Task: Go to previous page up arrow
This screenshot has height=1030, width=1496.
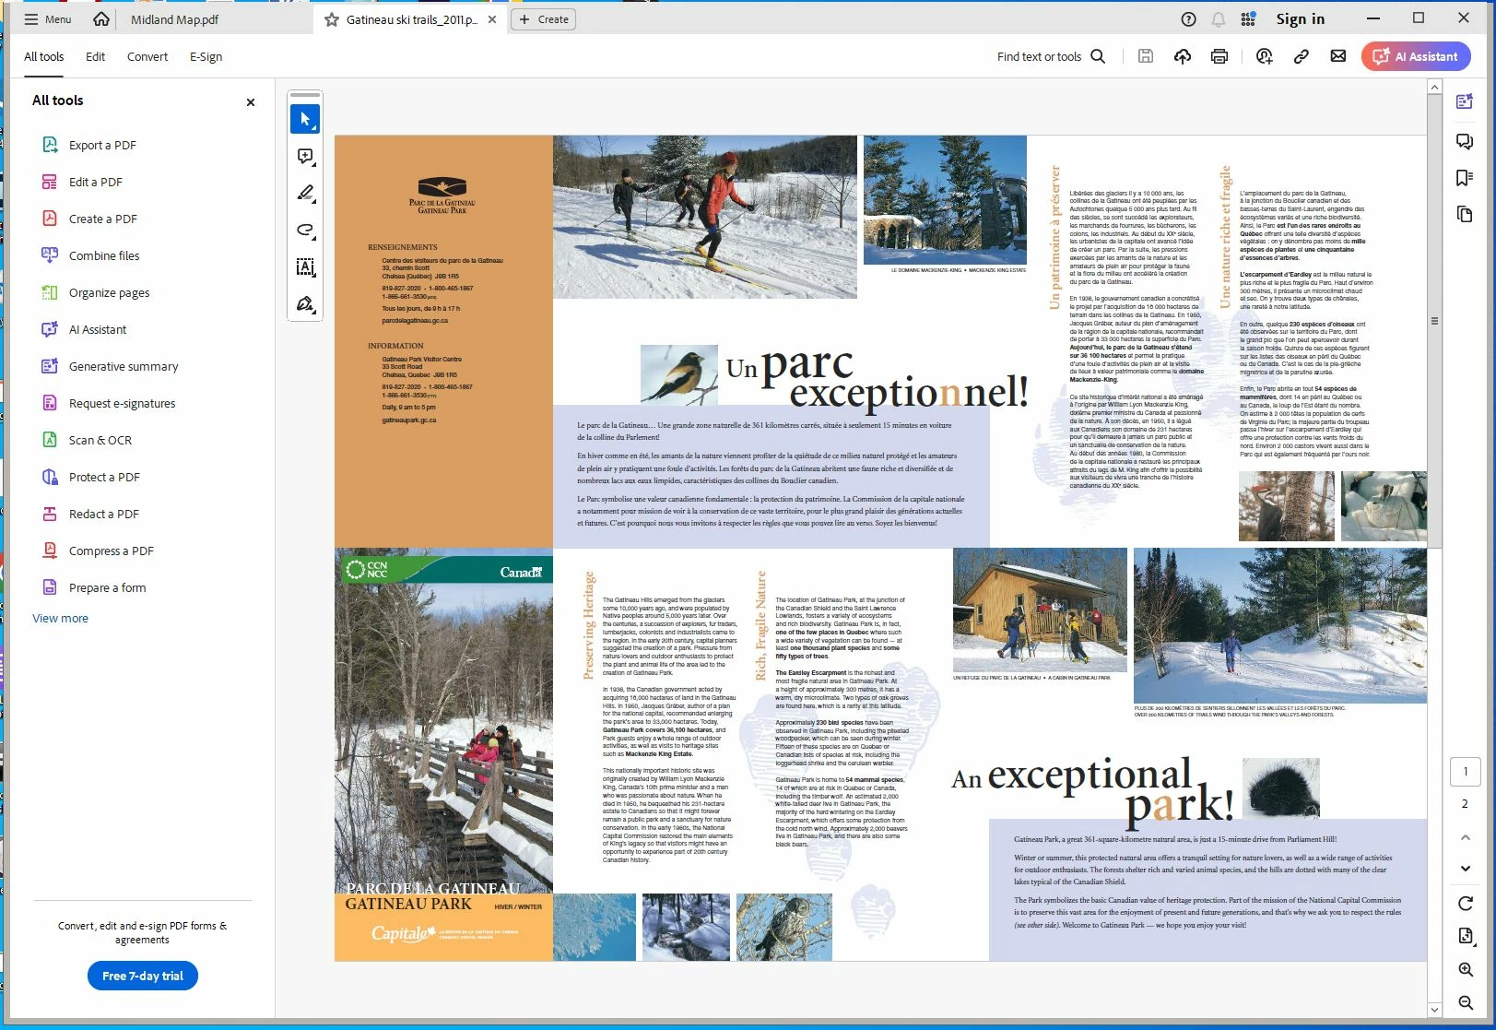Action: coord(1466,837)
